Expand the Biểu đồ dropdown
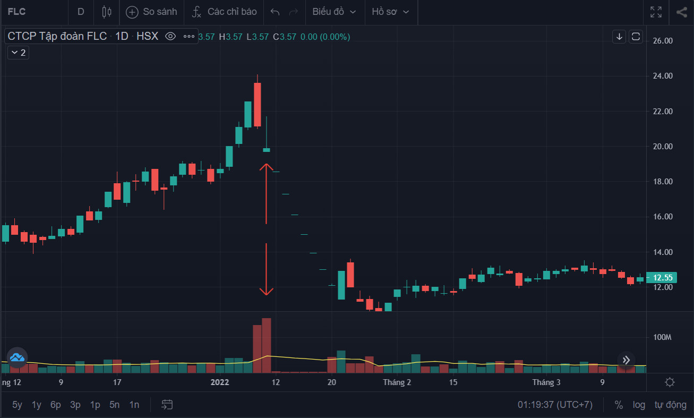694x418 pixels. point(335,12)
